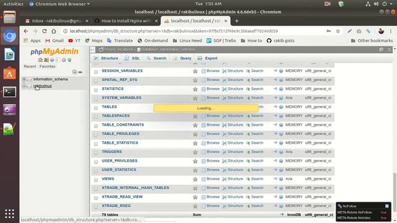Check the STATISTICS row checkbox
This screenshot has width=397, height=223.
tap(96, 90)
